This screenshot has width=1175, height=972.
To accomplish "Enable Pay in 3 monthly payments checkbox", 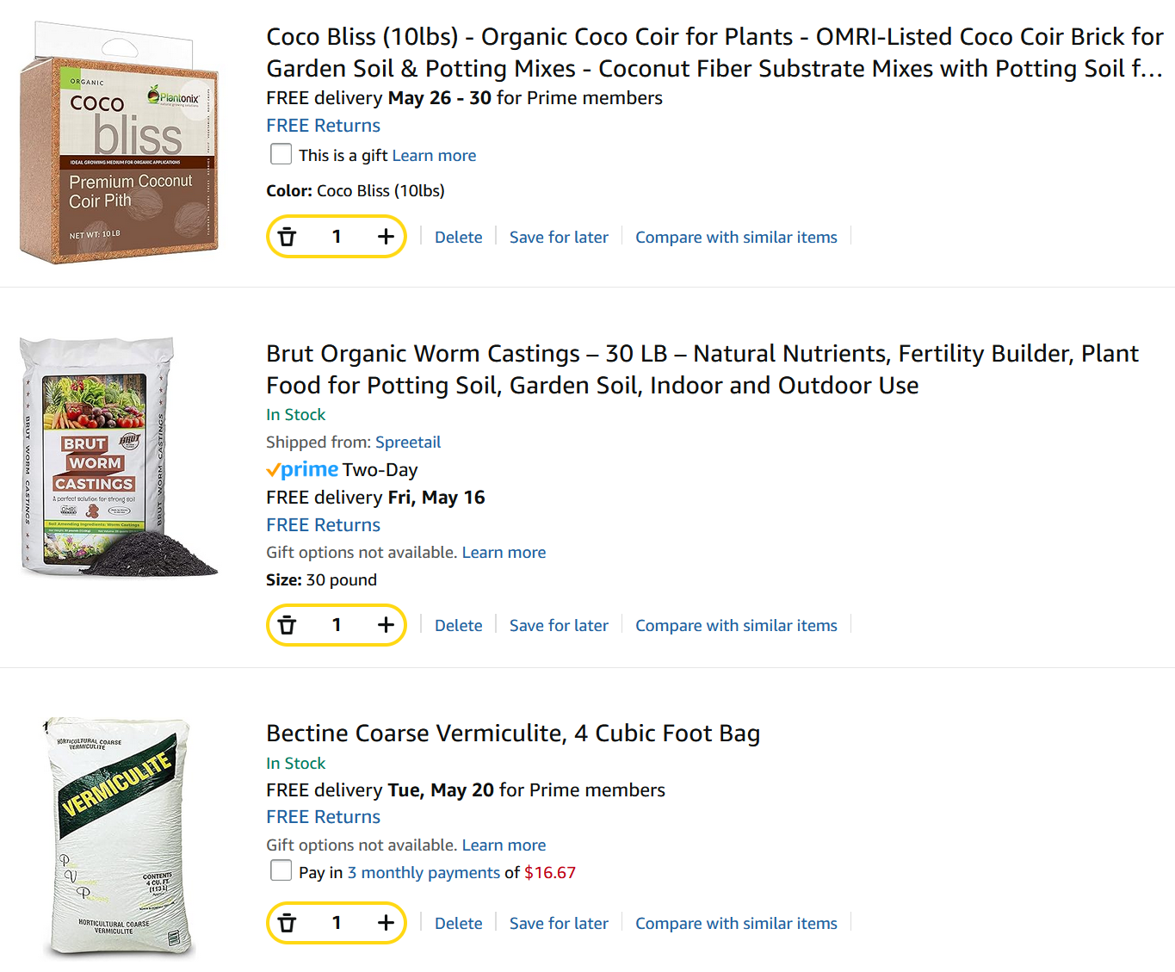I will coord(281,870).
